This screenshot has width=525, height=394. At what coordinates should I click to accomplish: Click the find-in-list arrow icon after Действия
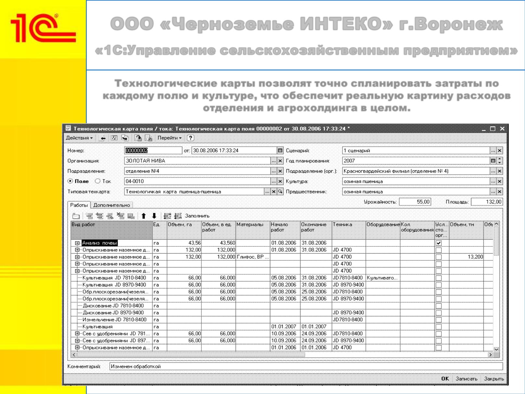pyautogui.click(x=102, y=138)
